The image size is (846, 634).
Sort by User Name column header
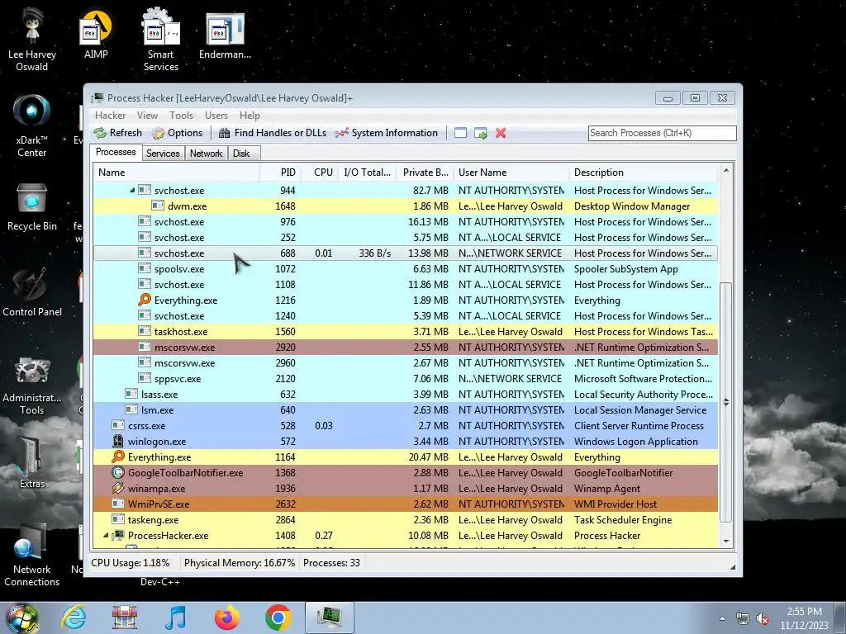pyautogui.click(x=511, y=173)
